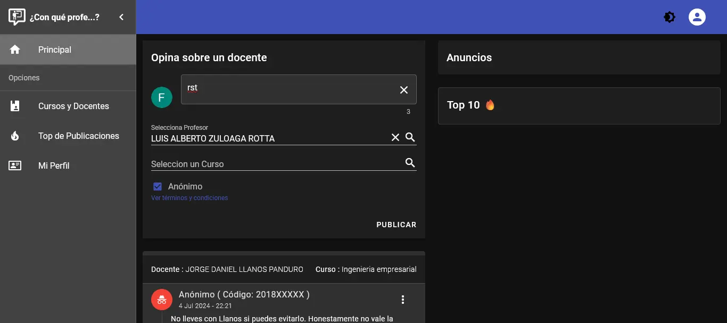Uncheck the Anónimo checkbox
Screen dimensions: 727x323
158,186
